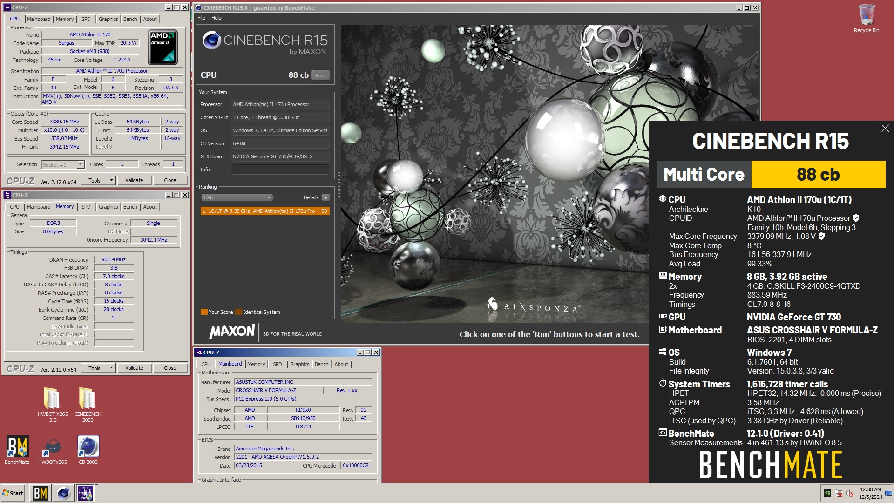Open About tab in Mainboard CPU-Z window
This screenshot has height=503, width=894.
pos(341,364)
